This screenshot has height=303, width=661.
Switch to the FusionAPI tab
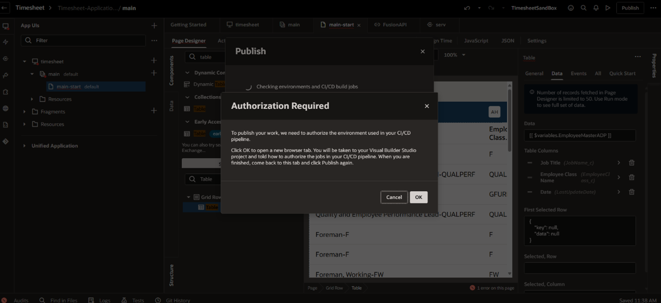pos(394,25)
